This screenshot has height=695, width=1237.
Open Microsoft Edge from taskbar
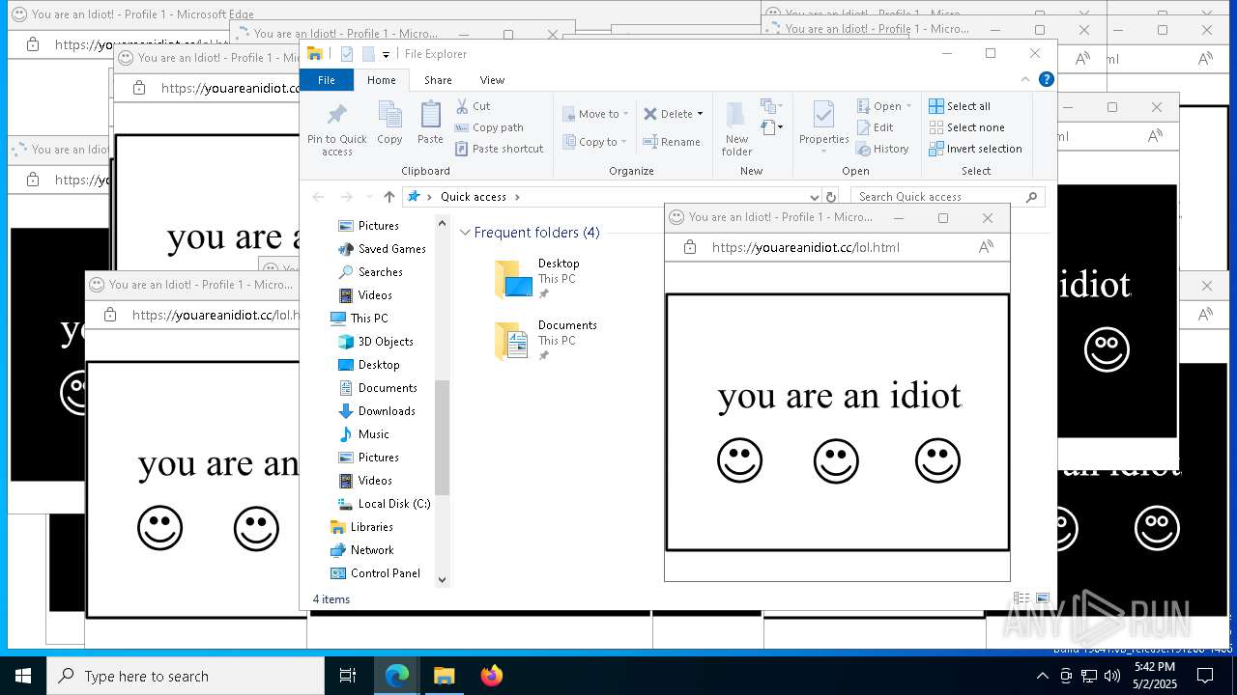click(x=397, y=676)
